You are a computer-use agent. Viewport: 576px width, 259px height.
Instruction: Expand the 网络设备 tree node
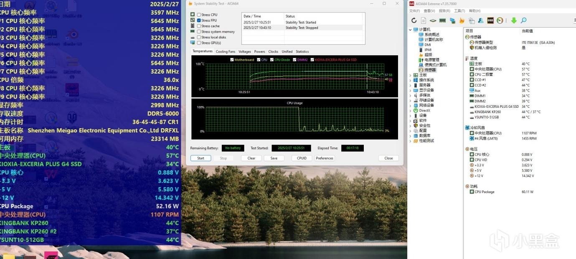coord(410,105)
